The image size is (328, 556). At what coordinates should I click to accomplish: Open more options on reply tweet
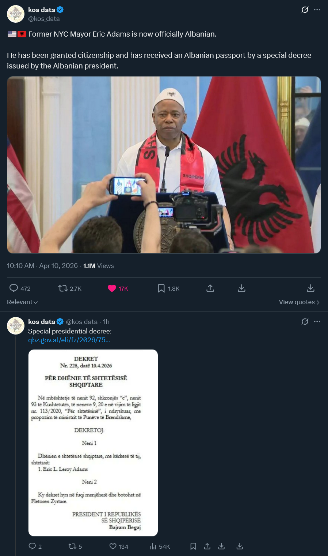tap(317, 322)
